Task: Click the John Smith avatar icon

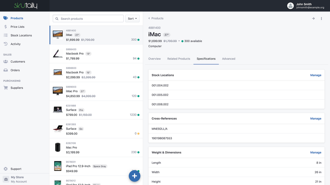Action: 291,6
